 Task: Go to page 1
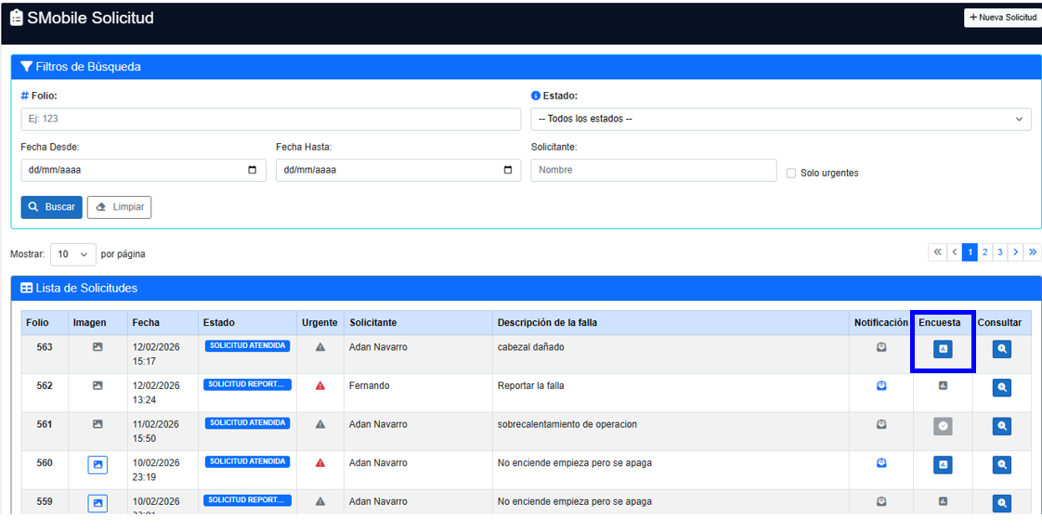(970, 252)
